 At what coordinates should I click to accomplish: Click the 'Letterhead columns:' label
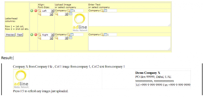tap(11, 20)
